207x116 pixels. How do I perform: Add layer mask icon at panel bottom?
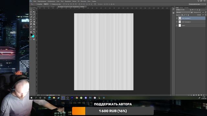coord(194,95)
